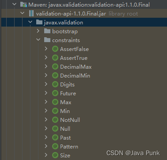Select the 'javax.validation' package label
This screenshot has height=160, width=167.
coord(64,23)
